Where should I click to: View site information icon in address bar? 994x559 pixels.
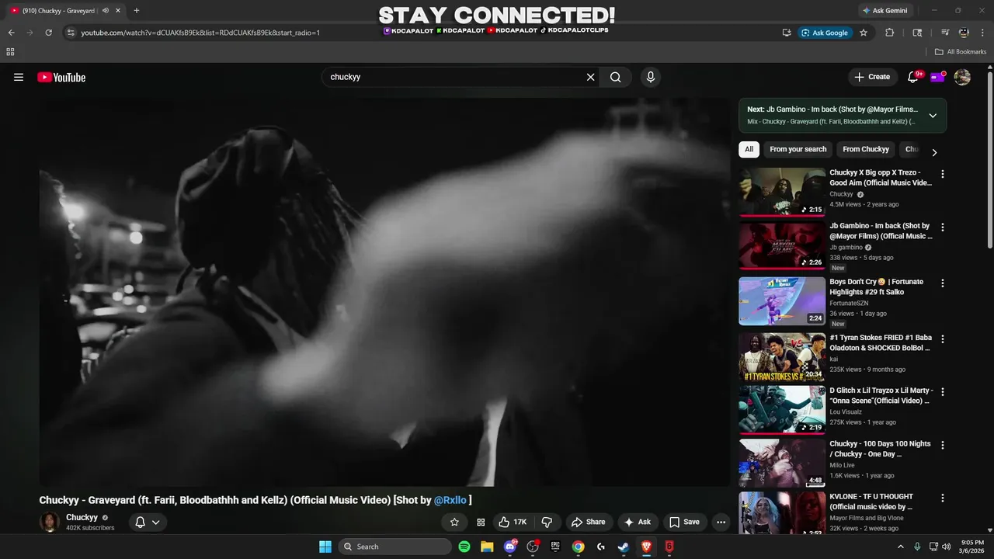tap(71, 33)
